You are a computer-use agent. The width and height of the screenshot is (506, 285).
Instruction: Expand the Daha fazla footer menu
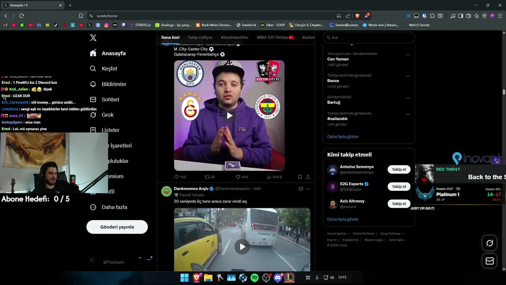397,240
